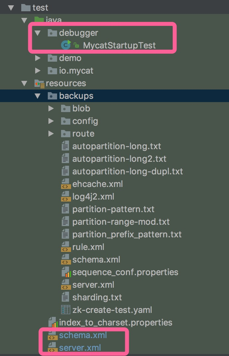Select the rule.xml file
Viewport: 229px width, 356px height.
[x=88, y=247]
